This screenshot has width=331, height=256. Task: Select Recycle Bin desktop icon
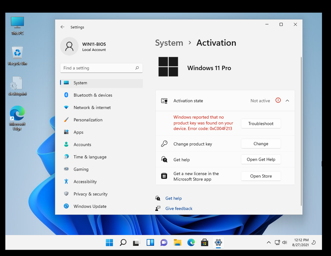coord(17,56)
